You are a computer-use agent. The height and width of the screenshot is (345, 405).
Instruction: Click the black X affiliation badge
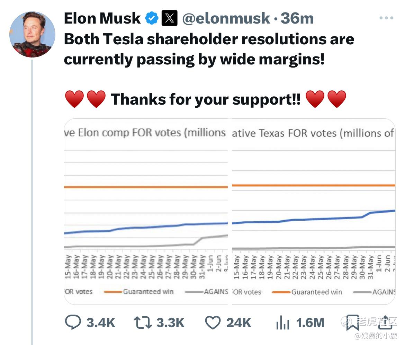170,18
